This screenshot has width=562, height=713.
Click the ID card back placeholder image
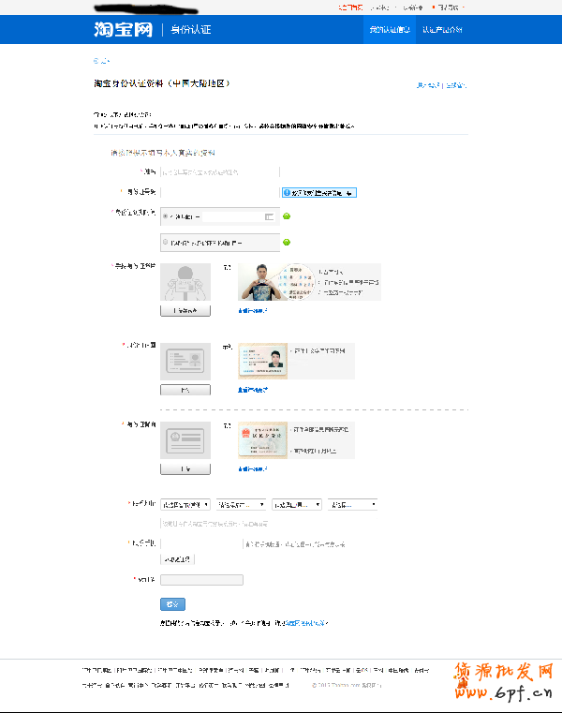coord(185,440)
